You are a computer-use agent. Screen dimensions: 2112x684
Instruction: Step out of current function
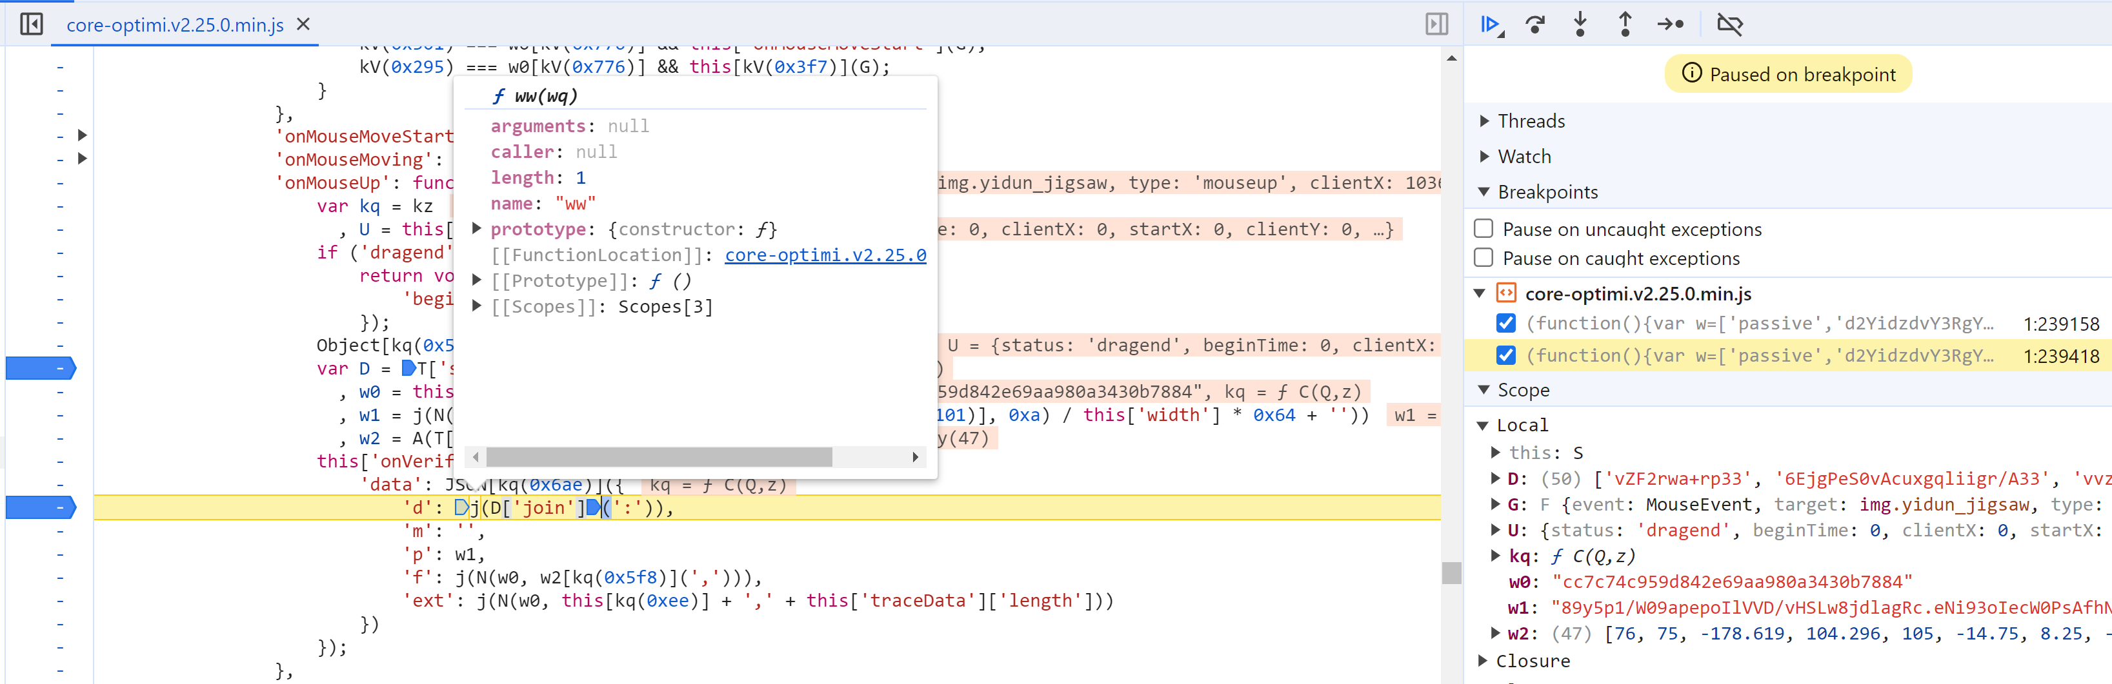[1625, 24]
